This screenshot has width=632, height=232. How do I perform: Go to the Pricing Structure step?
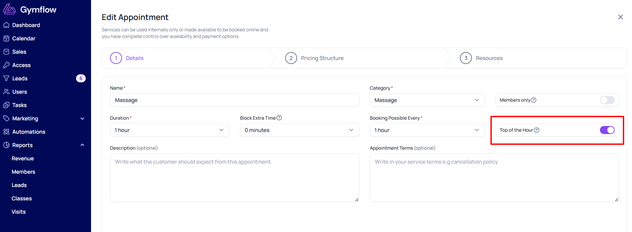click(x=314, y=58)
